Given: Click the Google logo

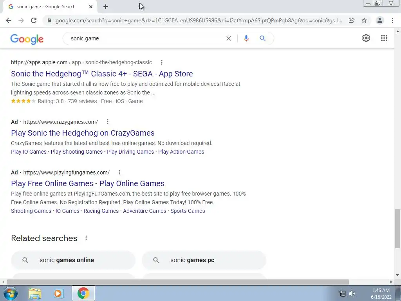Looking at the screenshot, I should 27,39.
